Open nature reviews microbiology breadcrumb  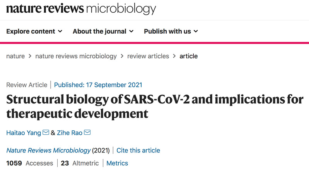coord(76,56)
